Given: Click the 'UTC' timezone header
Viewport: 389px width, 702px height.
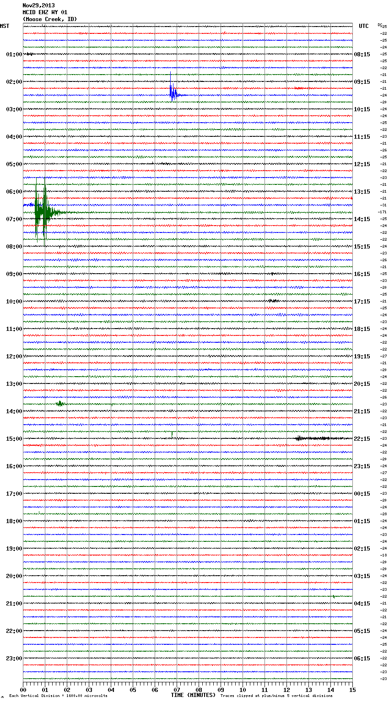Looking at the screenshot, I should tap(364, 26).
